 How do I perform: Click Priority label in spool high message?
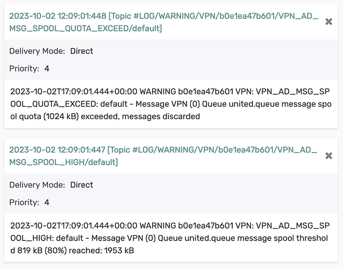pyautogui.click(x=24, y=203)
